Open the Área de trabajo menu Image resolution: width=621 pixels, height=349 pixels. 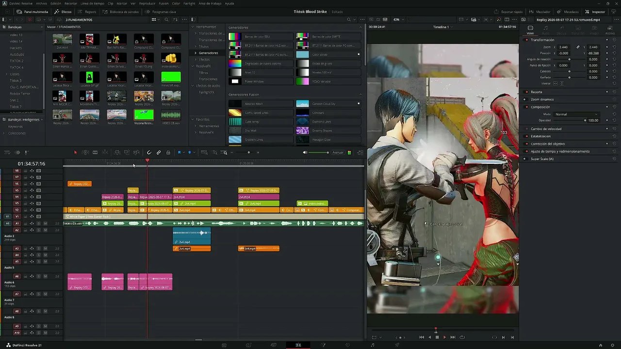click(x=210, y=3)
